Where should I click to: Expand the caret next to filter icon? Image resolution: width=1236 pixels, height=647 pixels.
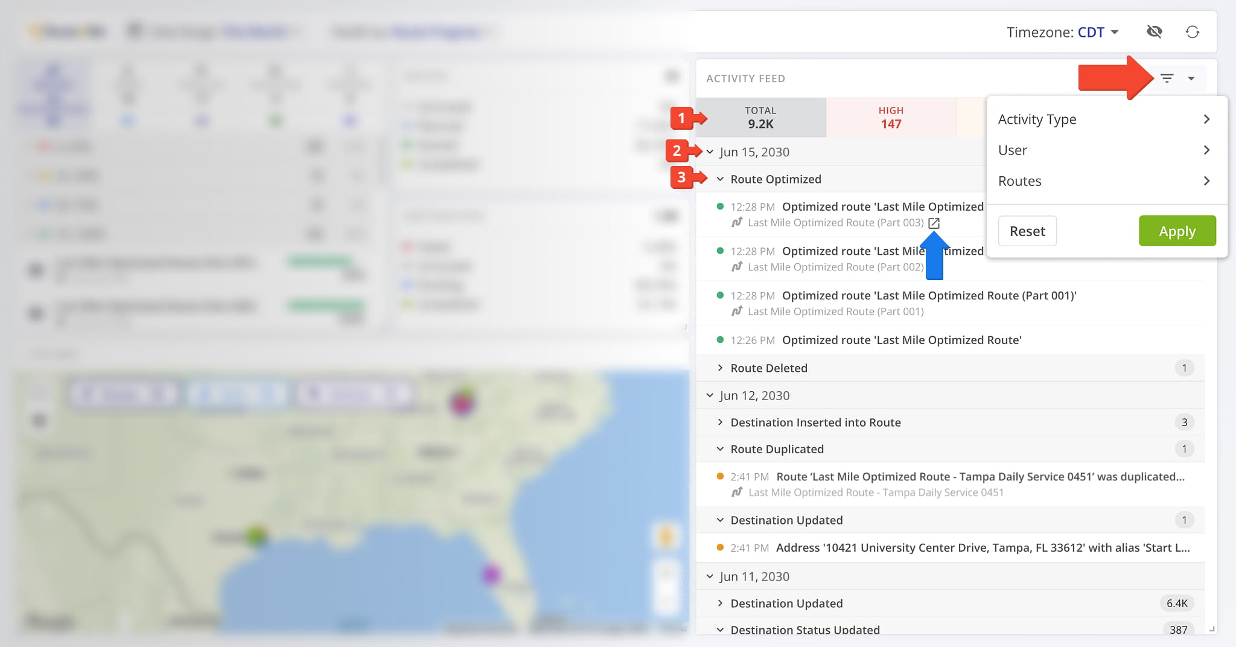point(1191,78)
